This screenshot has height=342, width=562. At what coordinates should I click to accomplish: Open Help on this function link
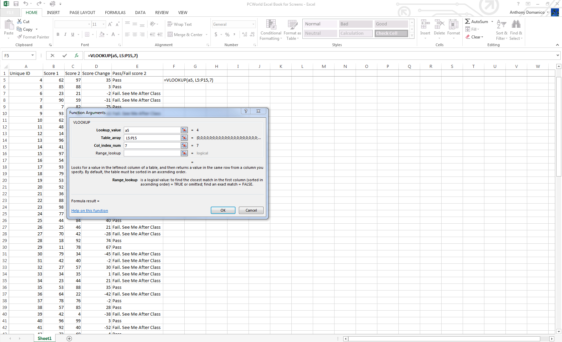(x=89, y=210)
